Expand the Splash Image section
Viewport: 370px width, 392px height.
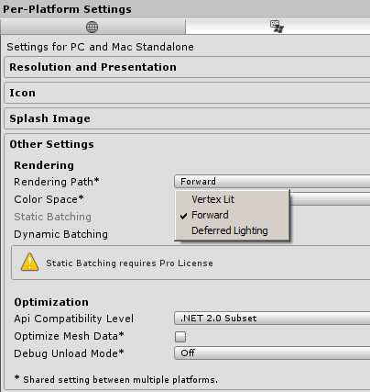187,118
